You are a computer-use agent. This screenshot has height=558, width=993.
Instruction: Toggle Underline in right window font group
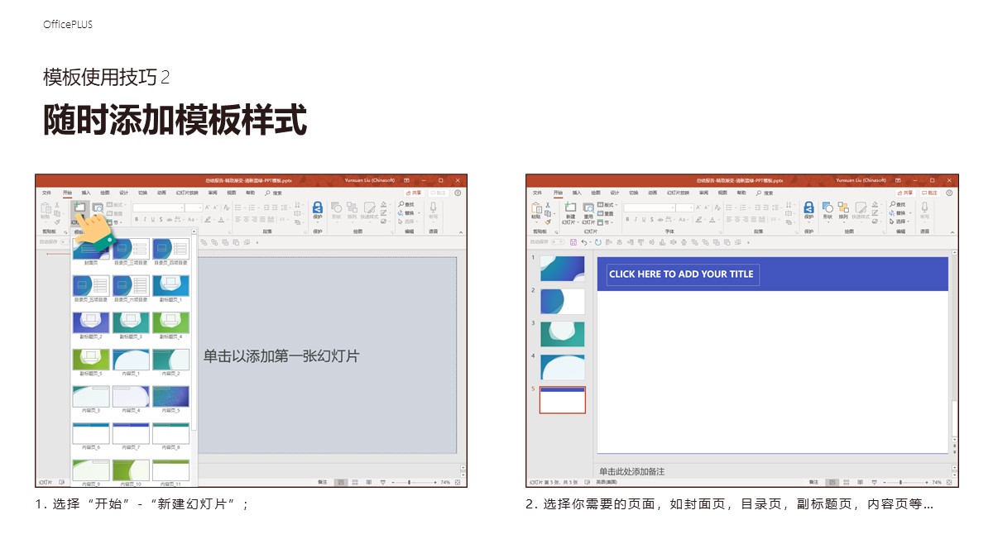click(644, 219)
